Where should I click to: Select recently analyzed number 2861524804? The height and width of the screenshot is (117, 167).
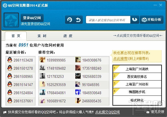click(x=23, y=93)
